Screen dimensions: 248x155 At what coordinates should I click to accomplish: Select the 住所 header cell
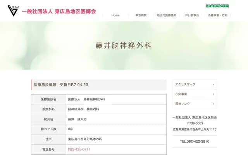click(48, 139)
